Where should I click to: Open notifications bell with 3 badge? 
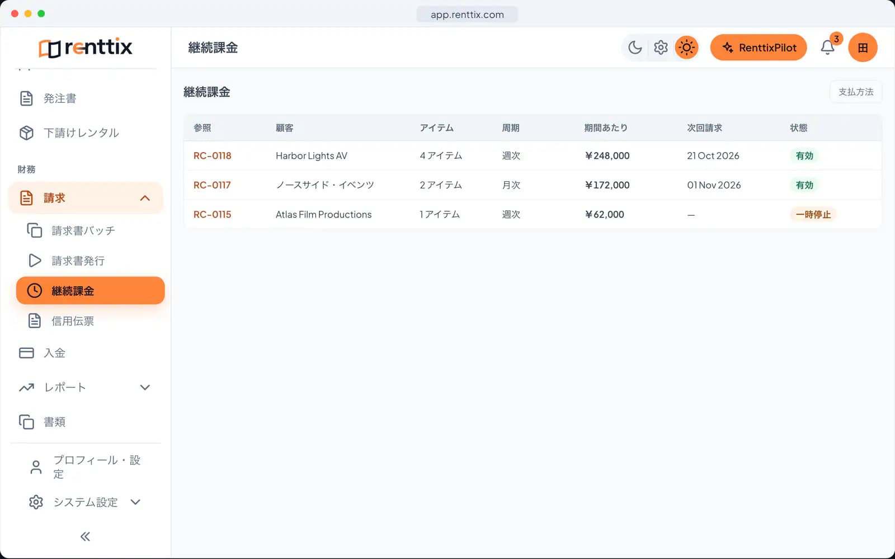click(828, 48)
